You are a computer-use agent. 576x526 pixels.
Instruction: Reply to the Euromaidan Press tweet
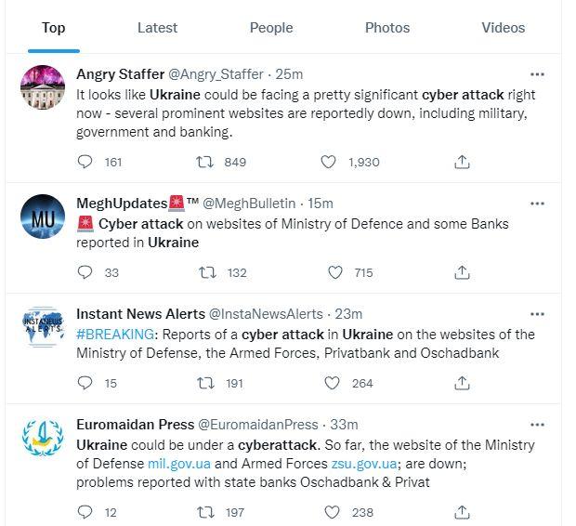pyautogui.click(x=85, y=511)
